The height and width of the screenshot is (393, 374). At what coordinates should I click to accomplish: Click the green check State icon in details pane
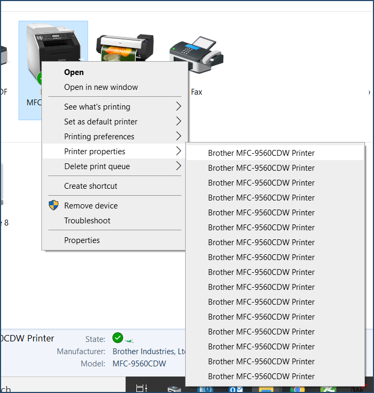pos(117,338)
